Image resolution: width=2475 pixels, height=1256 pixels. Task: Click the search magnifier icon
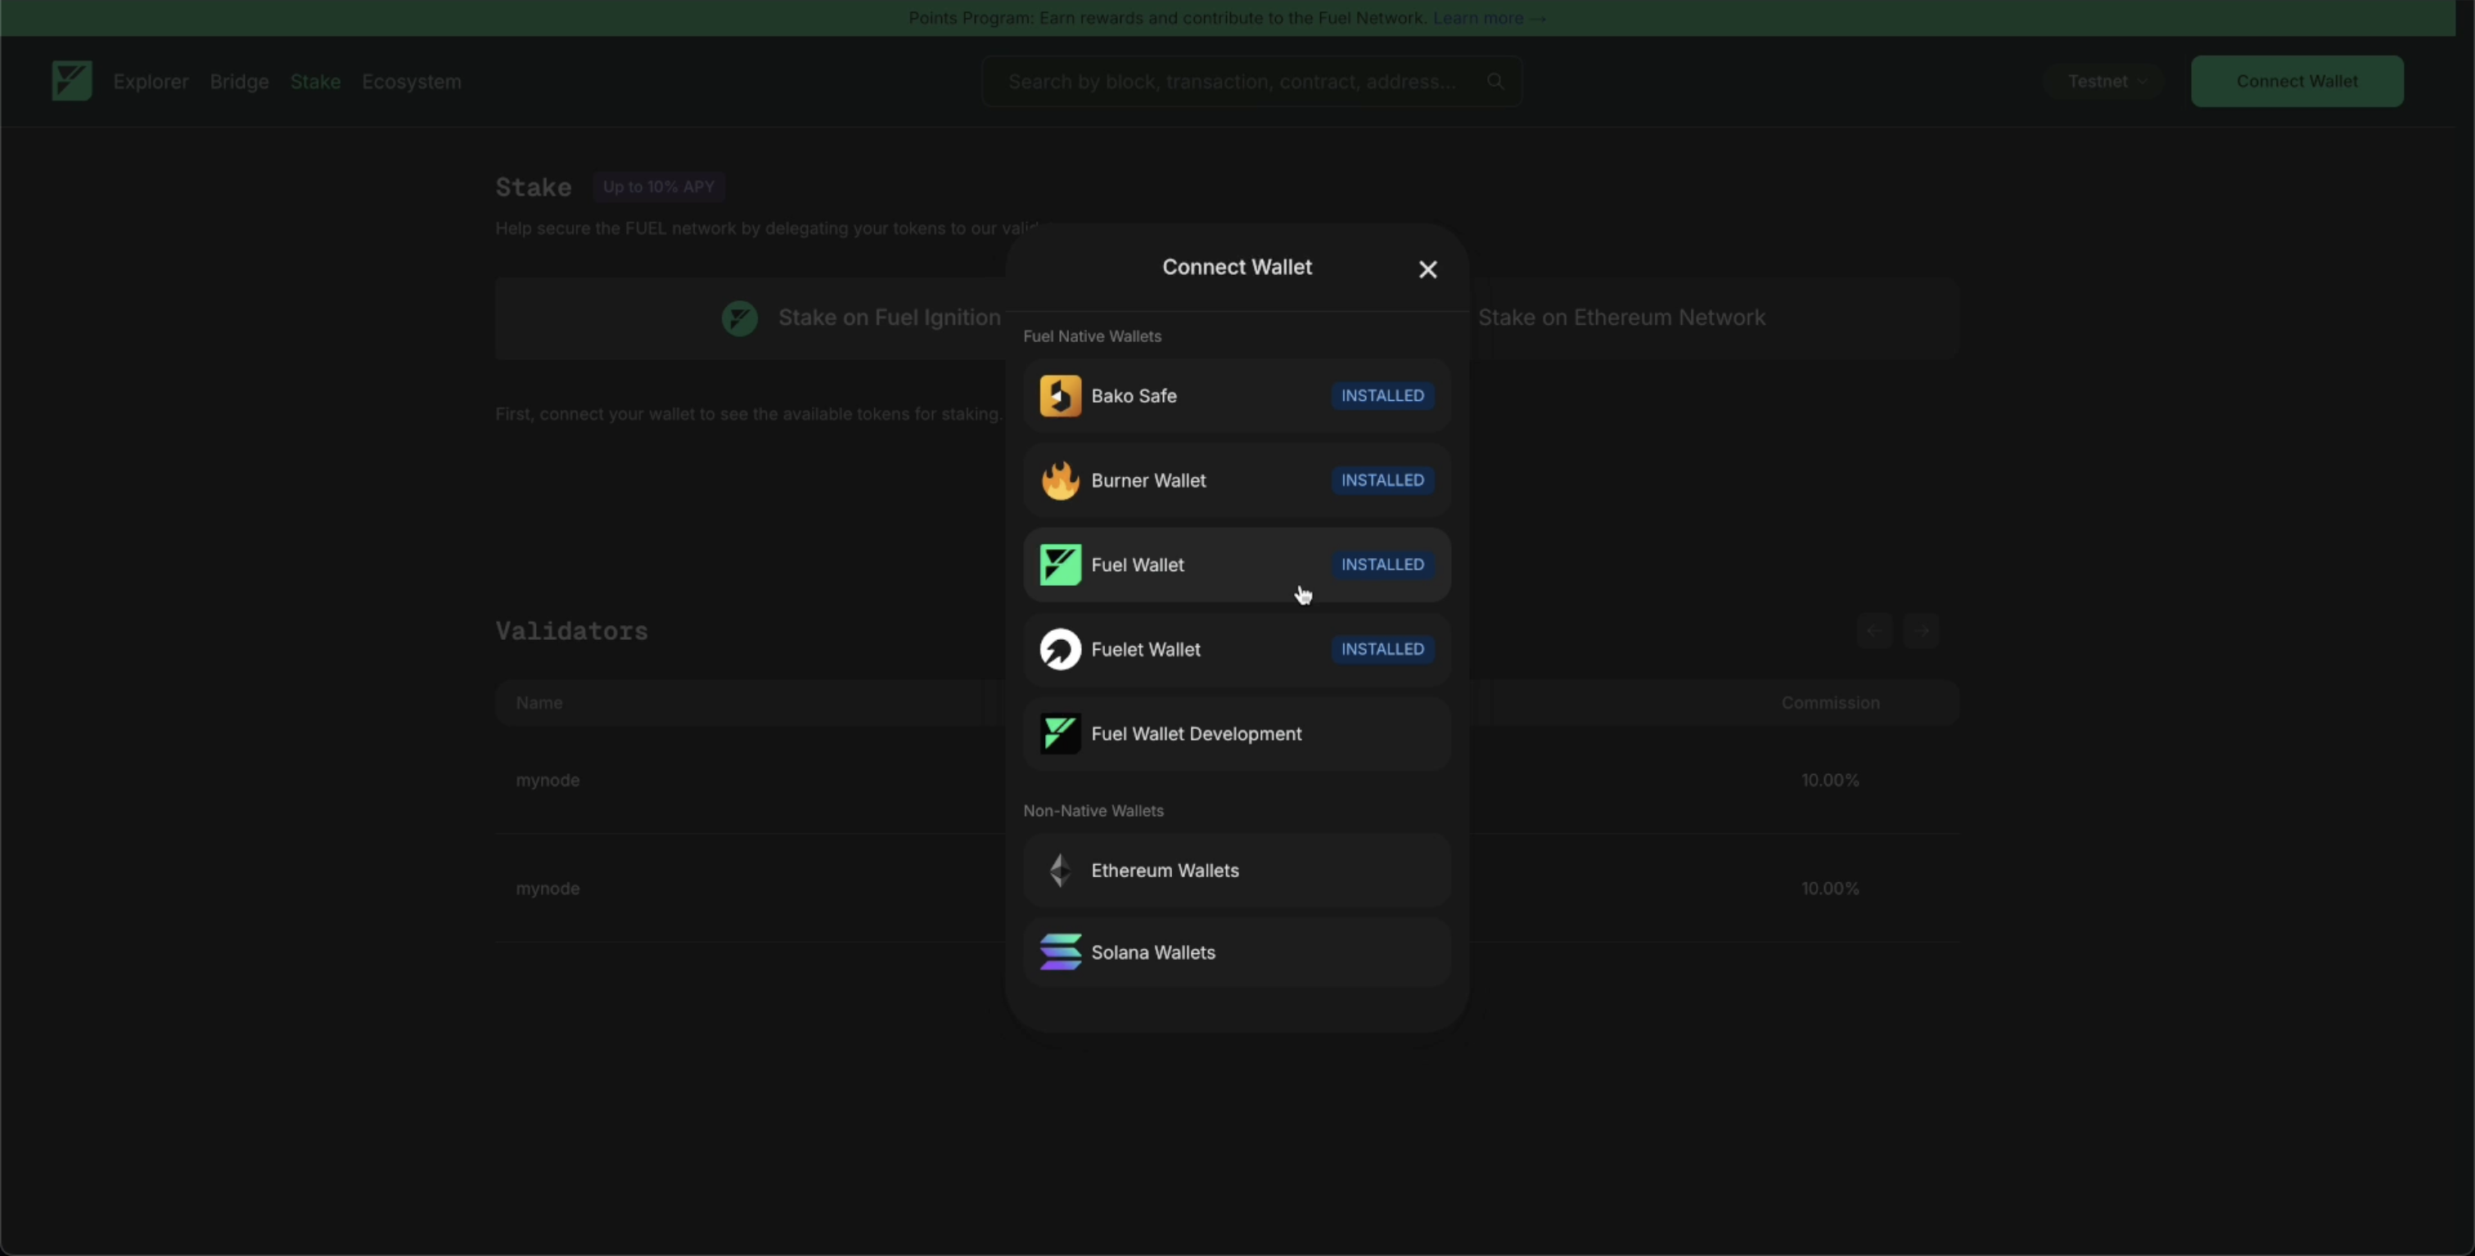click(1495, 81)
